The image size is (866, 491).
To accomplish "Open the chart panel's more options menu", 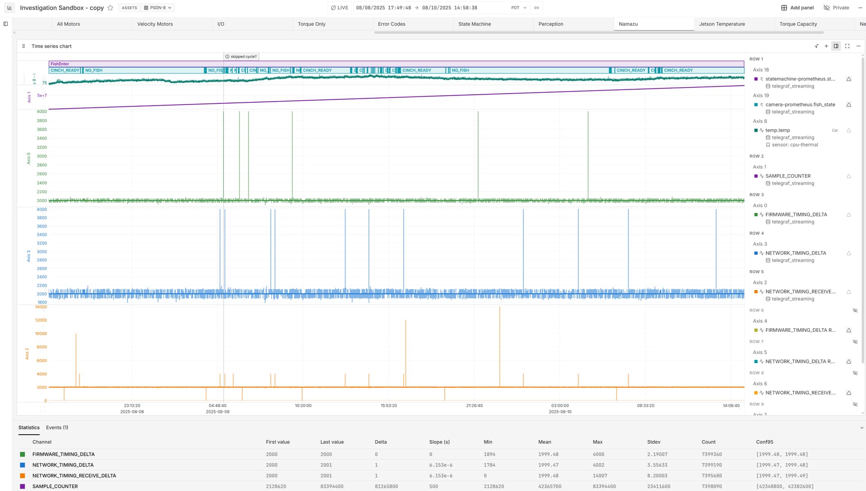I will tap(858, 46).
